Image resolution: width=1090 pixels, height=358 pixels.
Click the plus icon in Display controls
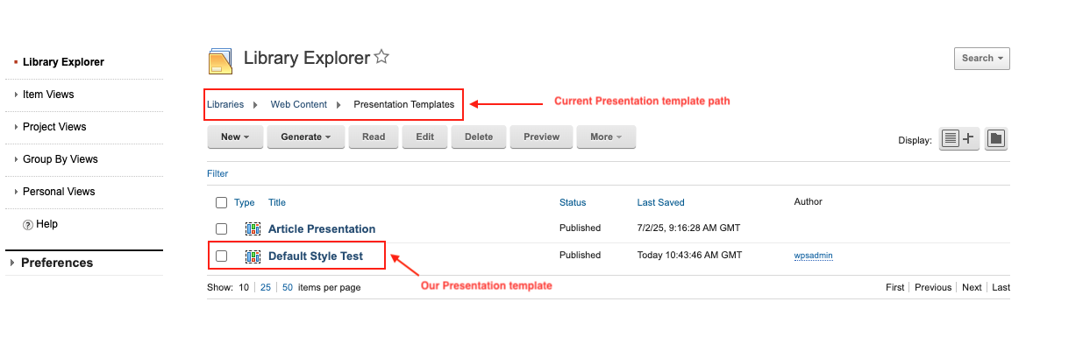969,138
